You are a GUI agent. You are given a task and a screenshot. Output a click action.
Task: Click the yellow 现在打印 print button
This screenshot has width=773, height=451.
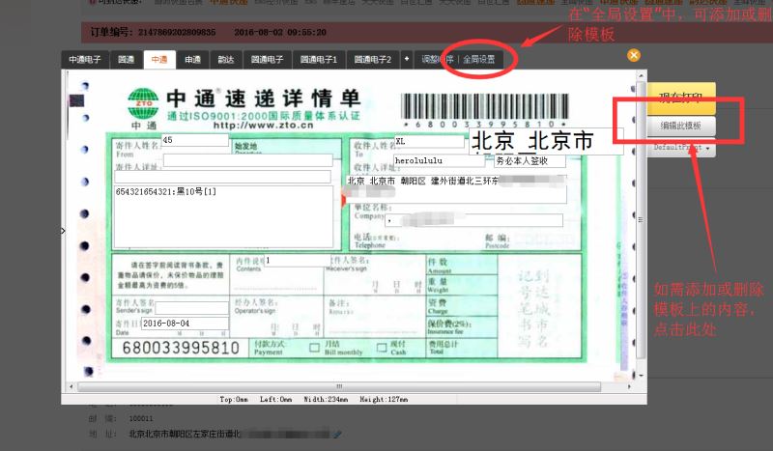point(681,99)
